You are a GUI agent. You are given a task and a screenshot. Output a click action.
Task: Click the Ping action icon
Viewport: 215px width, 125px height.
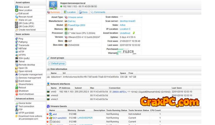pos(17,39)
